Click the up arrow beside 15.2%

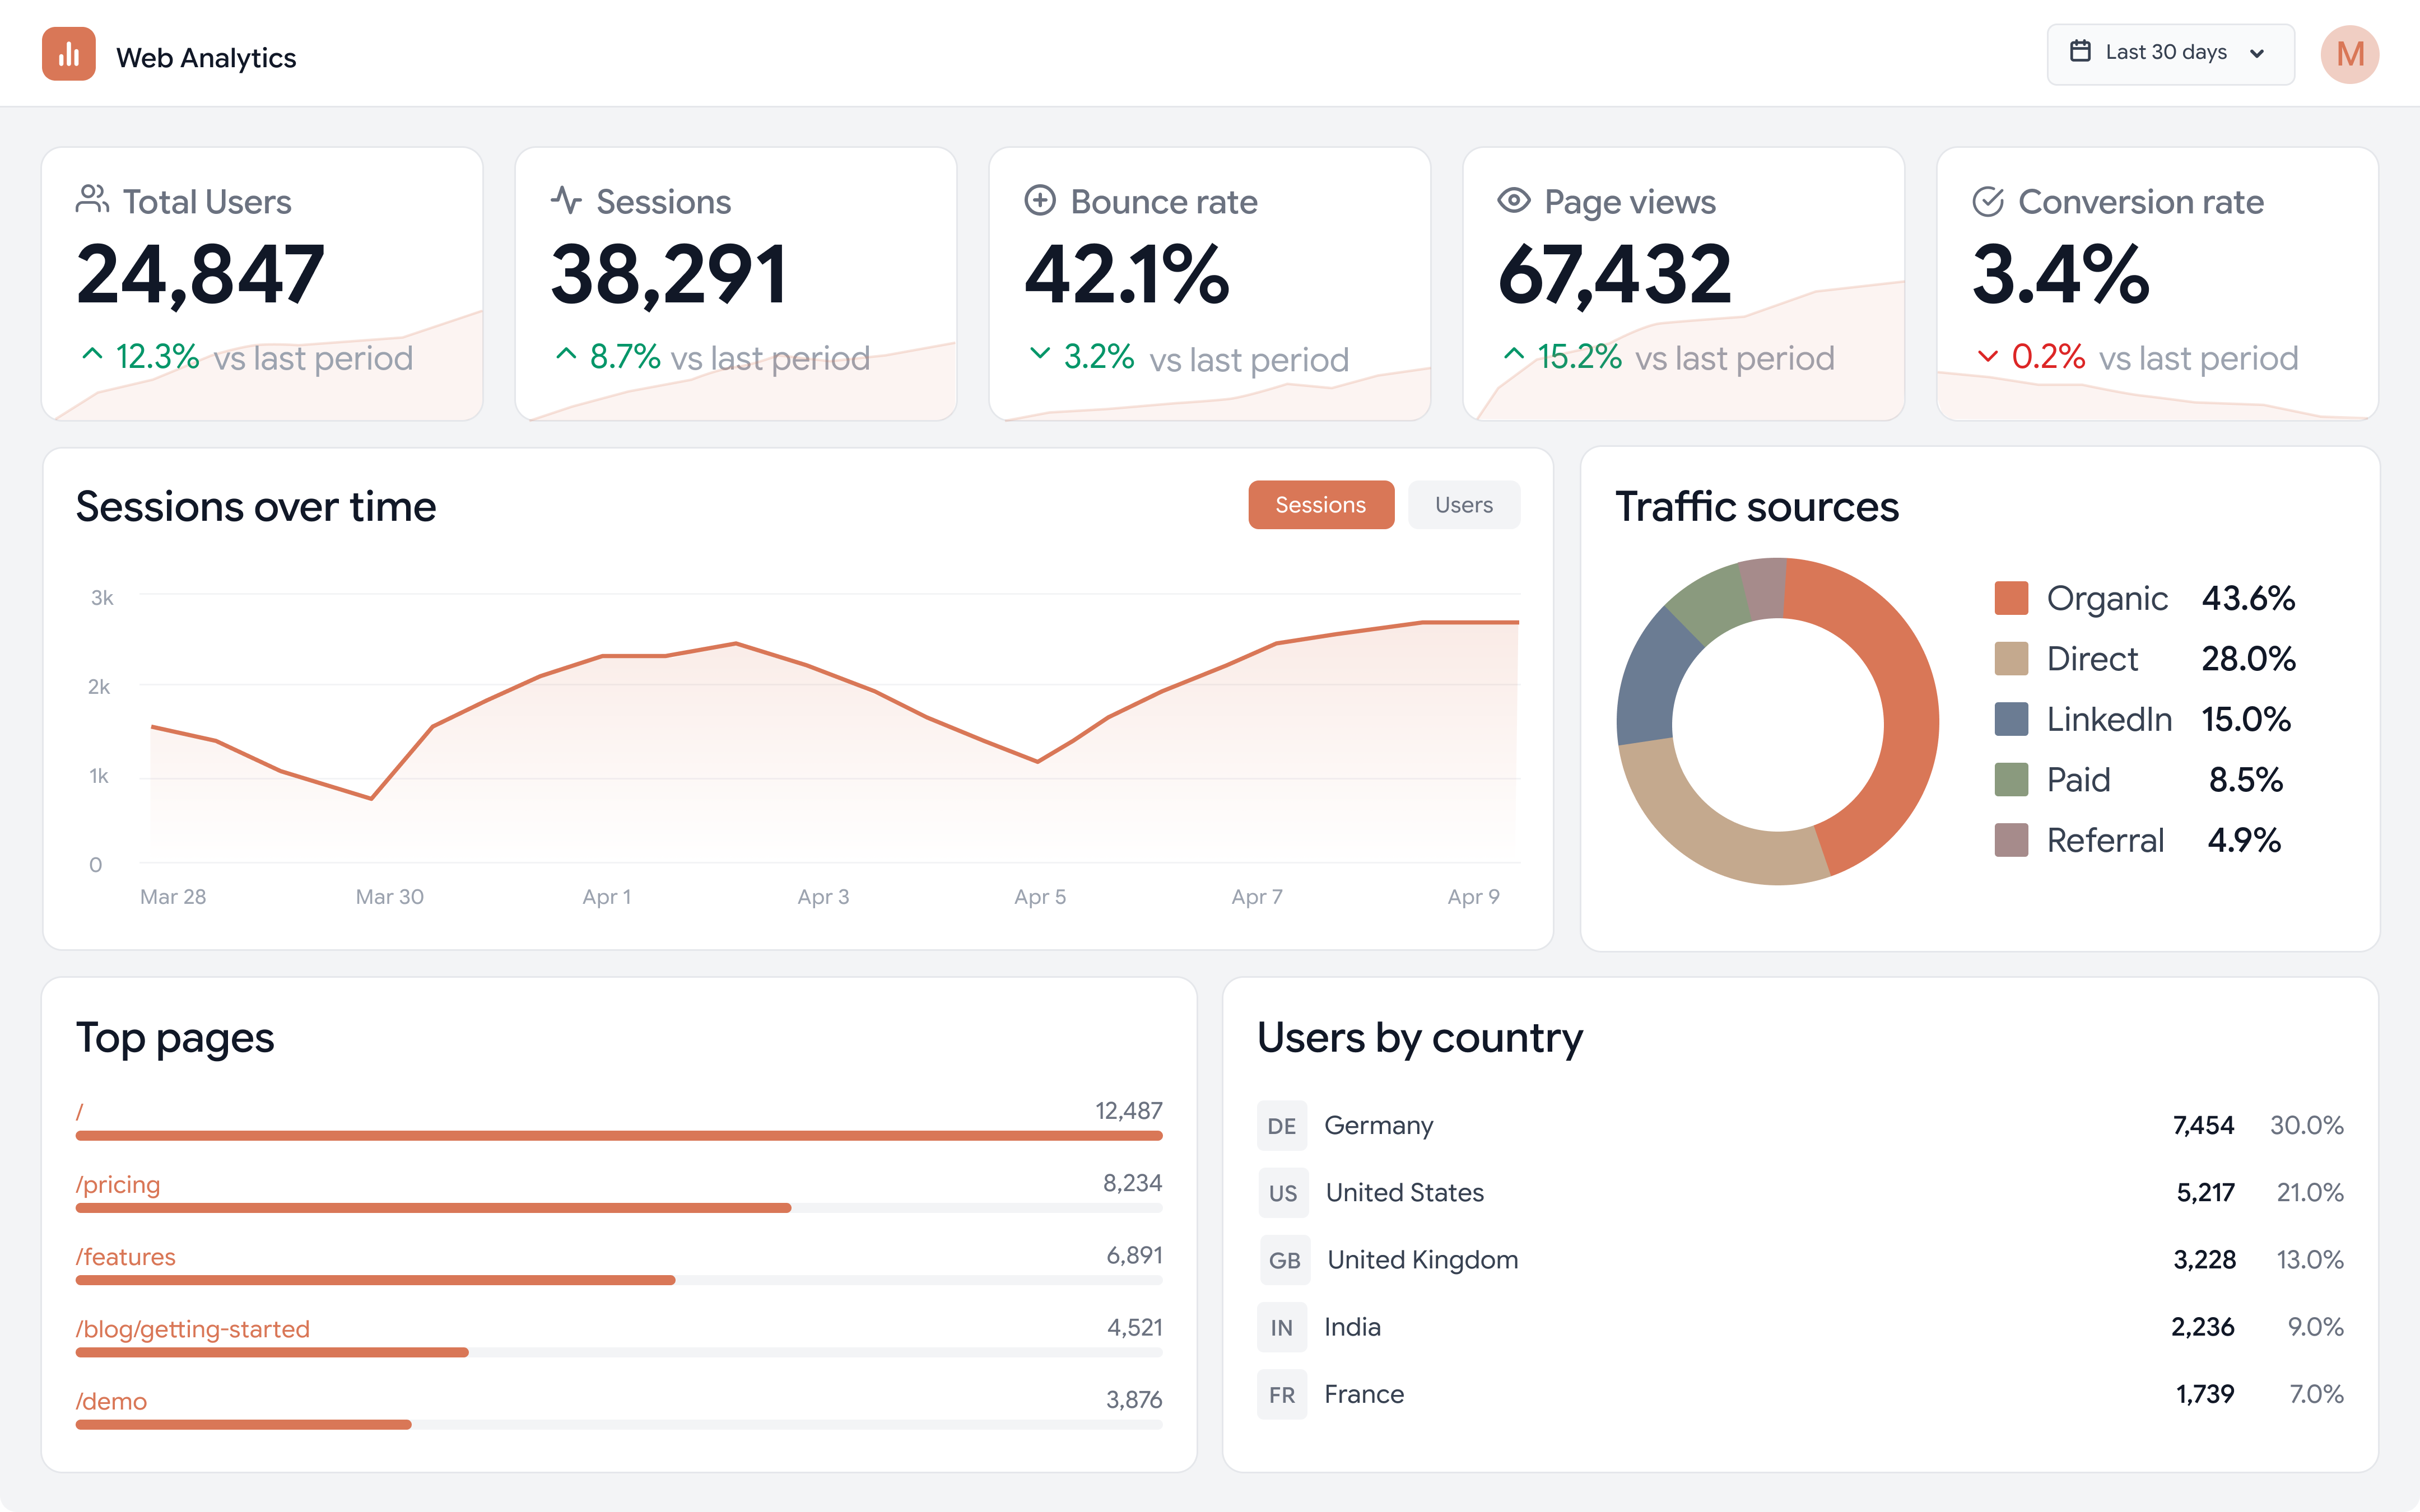[1514, 354]
